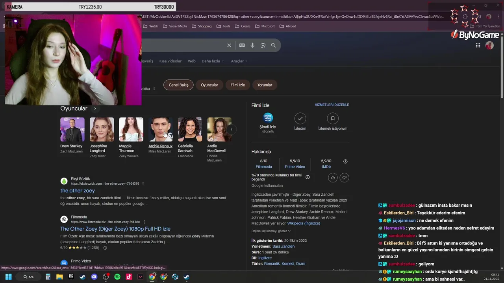The image size is (504, 283).
Task: Open 'the other zoey' Ekşi Sözlük link
Action: pos(78,191)
